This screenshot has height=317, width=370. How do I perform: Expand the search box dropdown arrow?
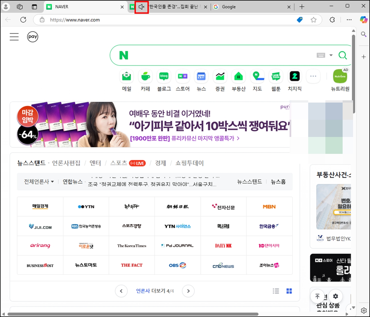331,55
